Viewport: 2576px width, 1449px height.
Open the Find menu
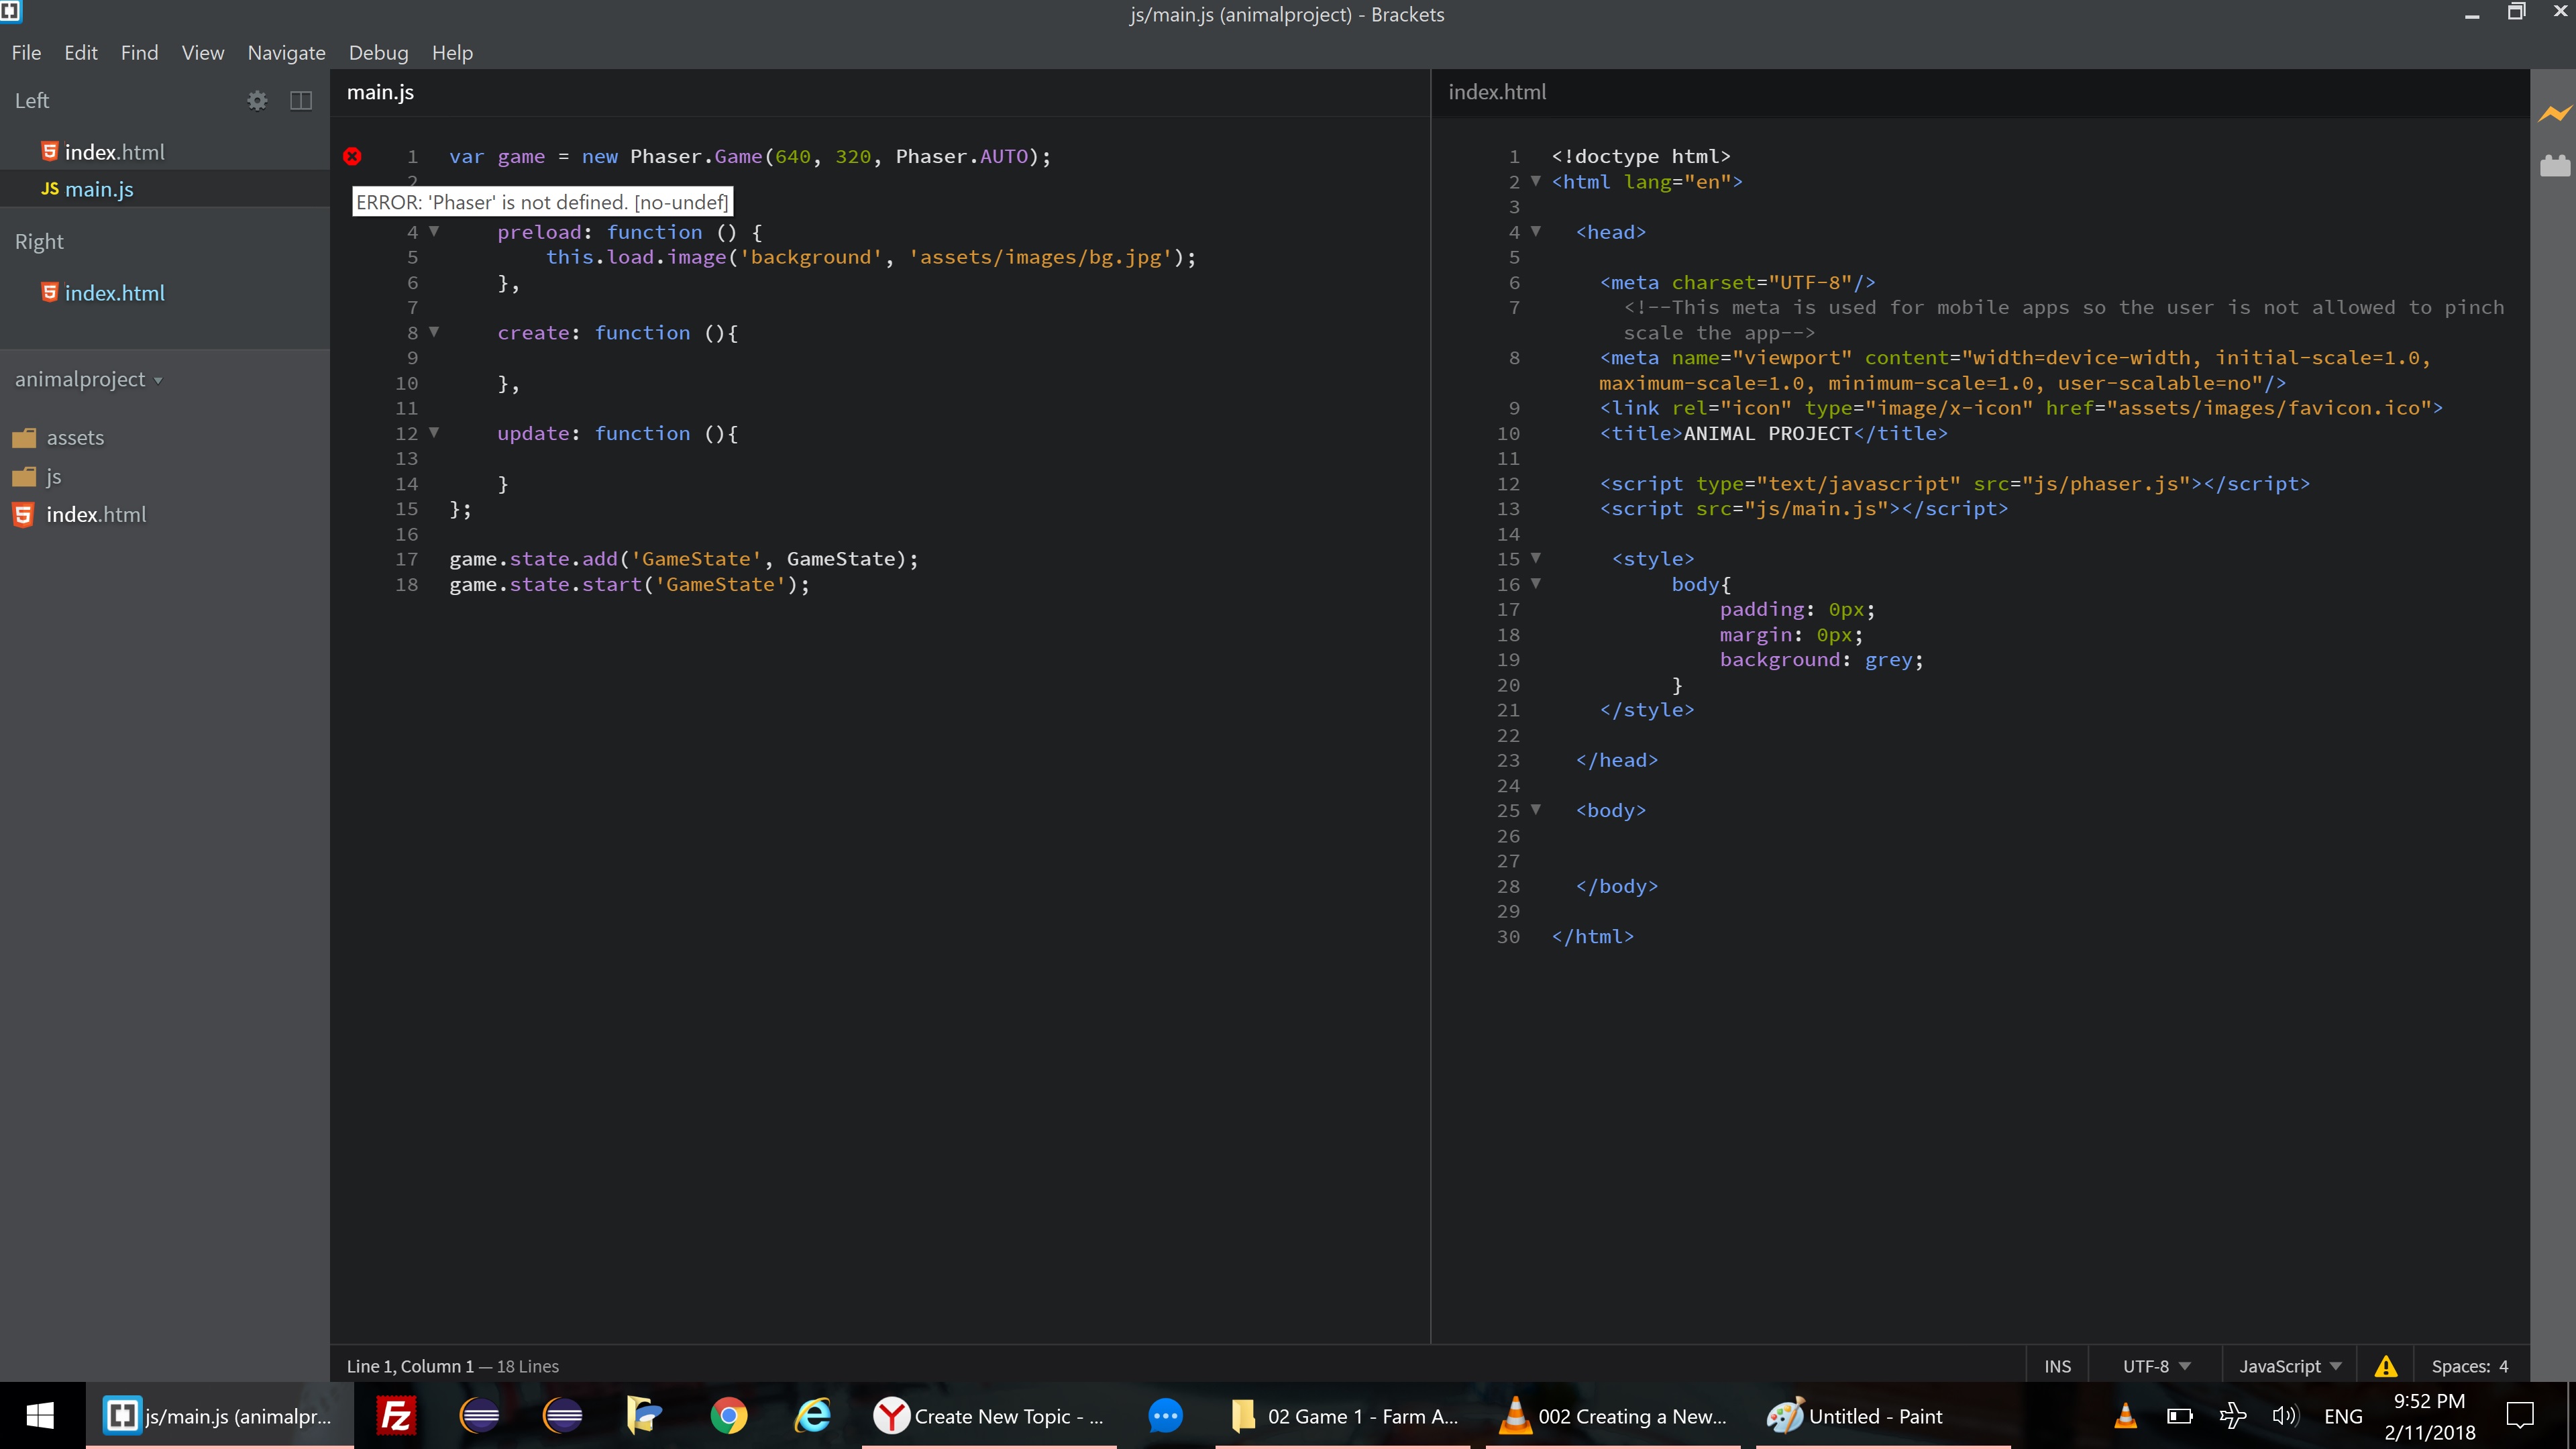(139, 53)
